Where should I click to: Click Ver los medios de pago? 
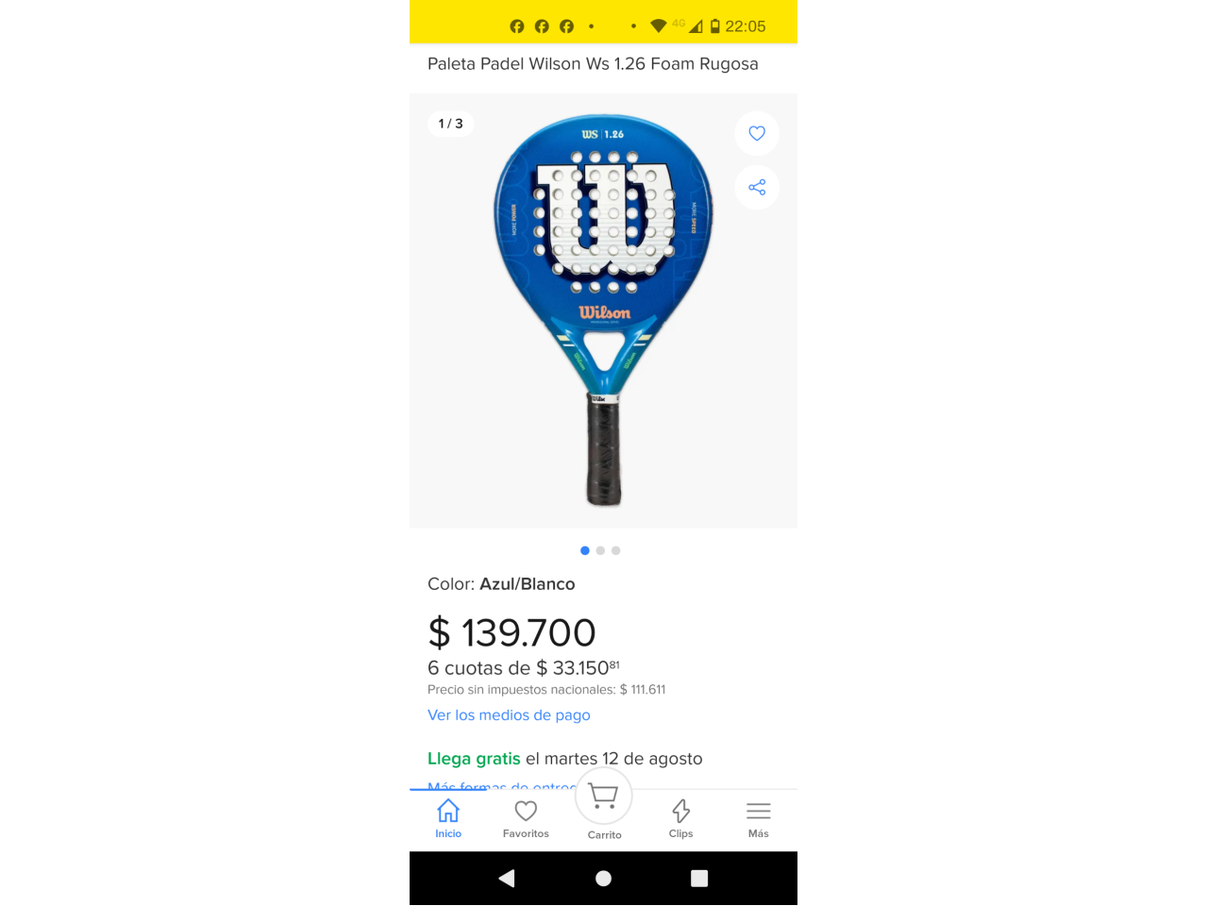pos(509,715)
